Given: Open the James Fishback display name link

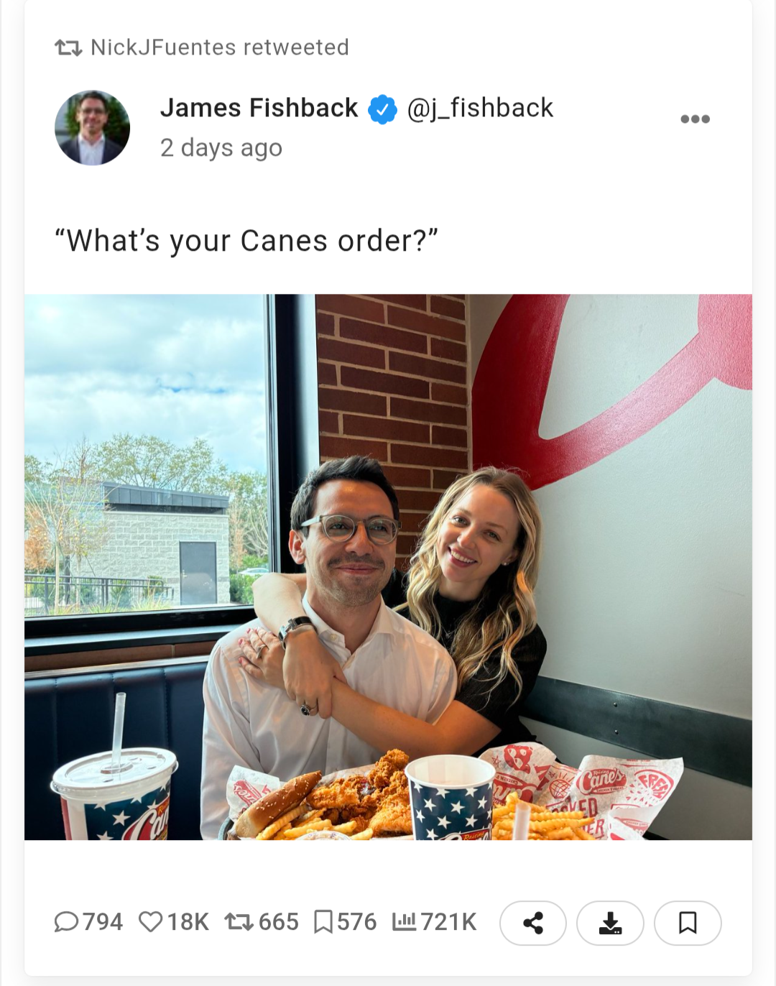Looking at the screenshot, I should pyautogui.click(x=259, y=108).
